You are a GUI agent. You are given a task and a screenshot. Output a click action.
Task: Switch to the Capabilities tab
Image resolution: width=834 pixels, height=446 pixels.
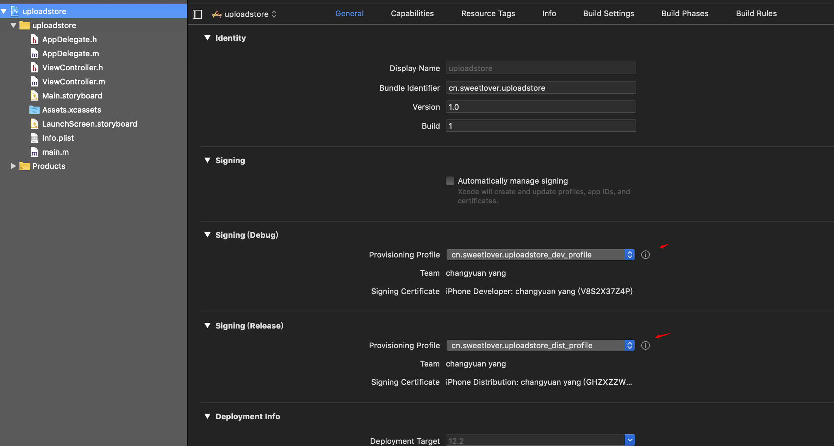tap(412, 13)
